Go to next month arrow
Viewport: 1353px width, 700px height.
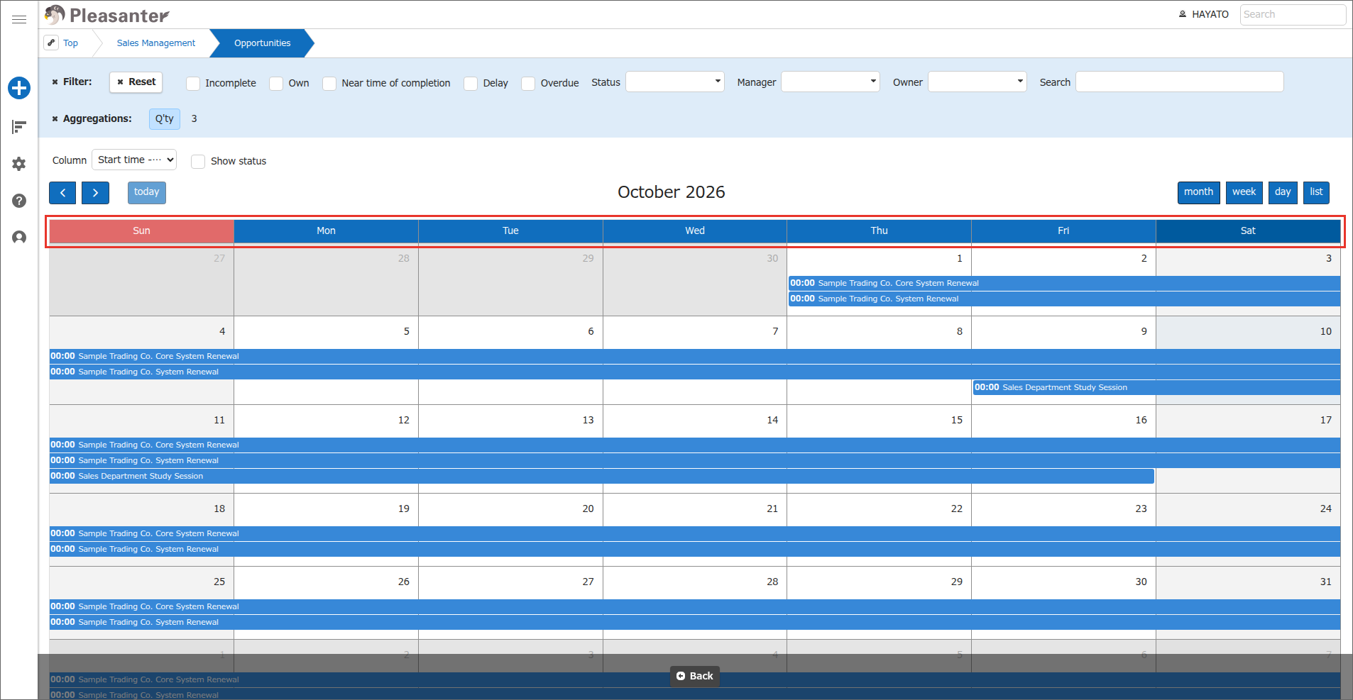tap(95, 193)
